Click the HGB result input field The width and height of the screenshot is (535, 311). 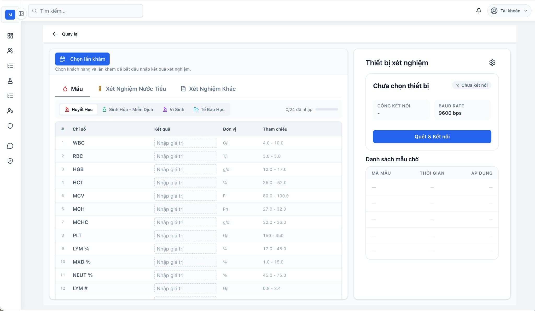coord(185,169)
